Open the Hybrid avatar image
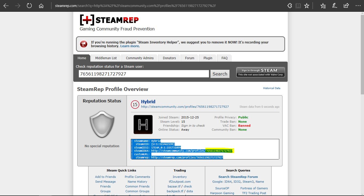This screenshot has width=364, height=196. [x=143, y=125]
